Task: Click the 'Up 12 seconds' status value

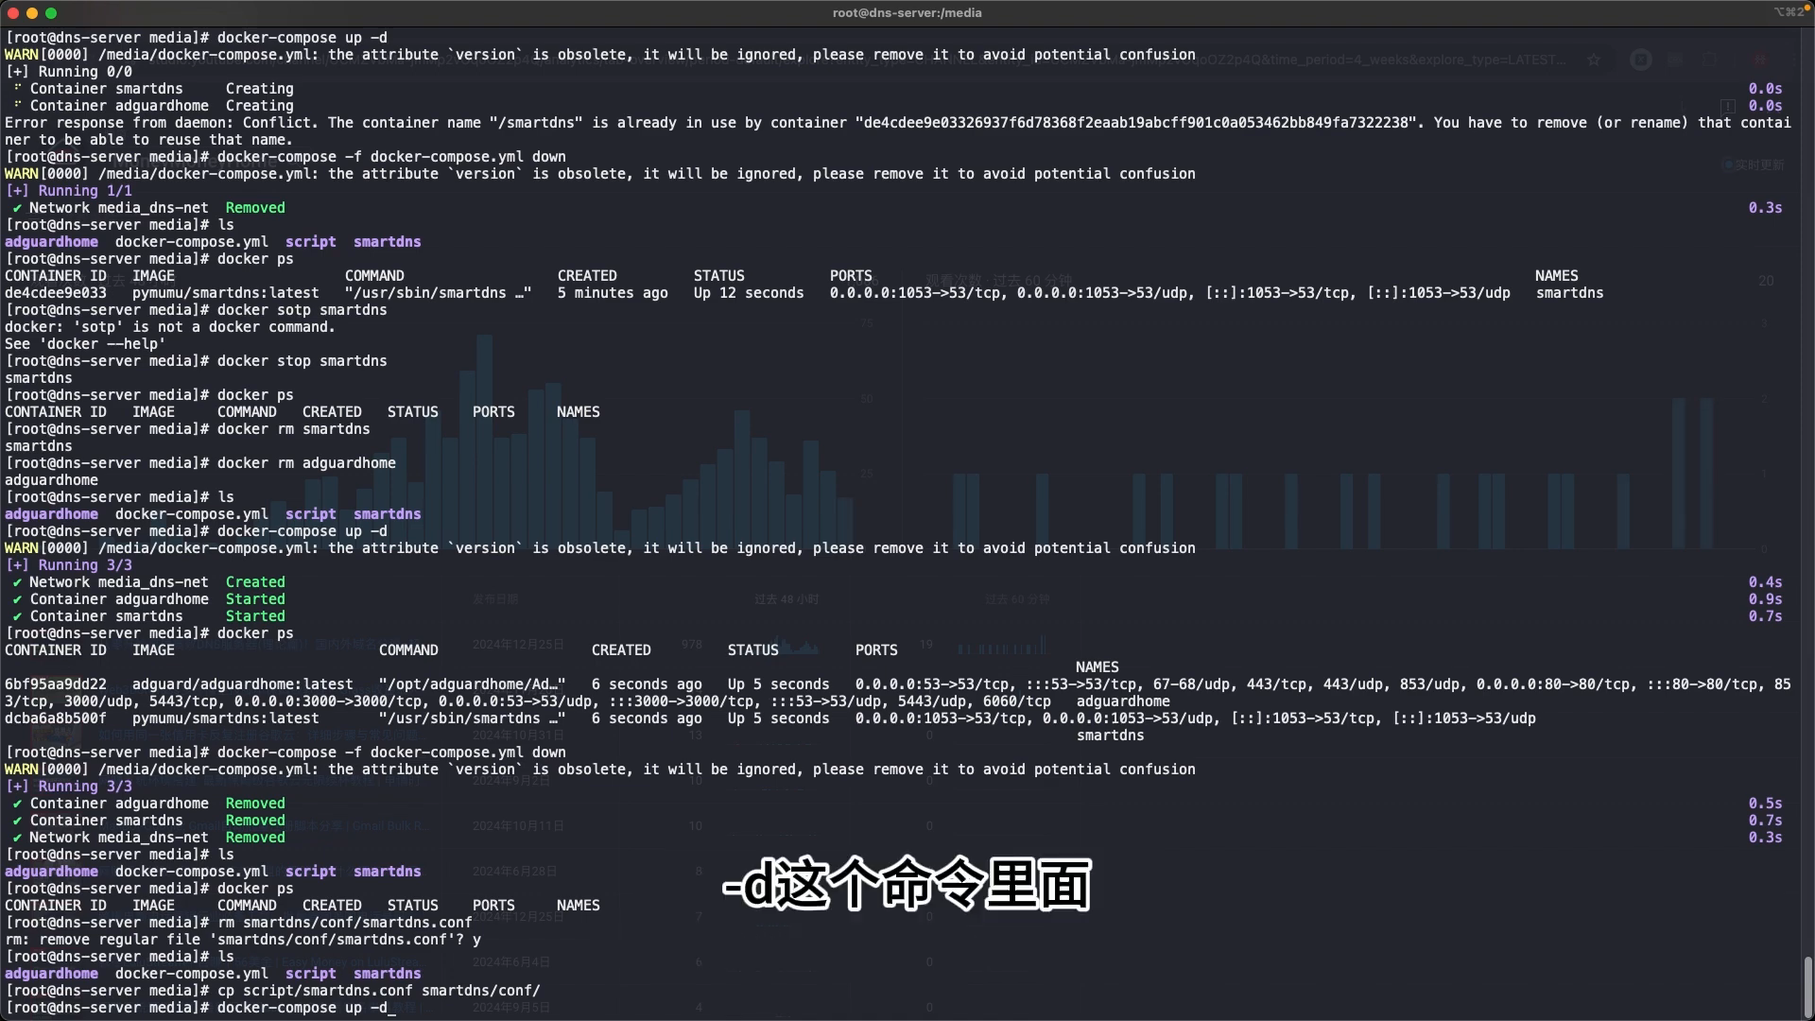Action: pyautogui.click(x=749, y=293)
